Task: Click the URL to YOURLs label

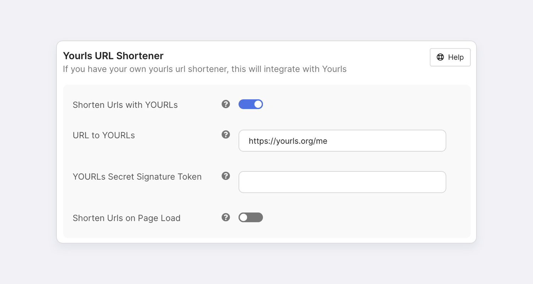Action: (104, 135)
